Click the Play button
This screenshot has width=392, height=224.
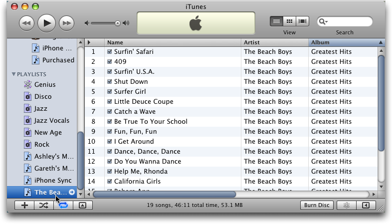click(46, 22)
